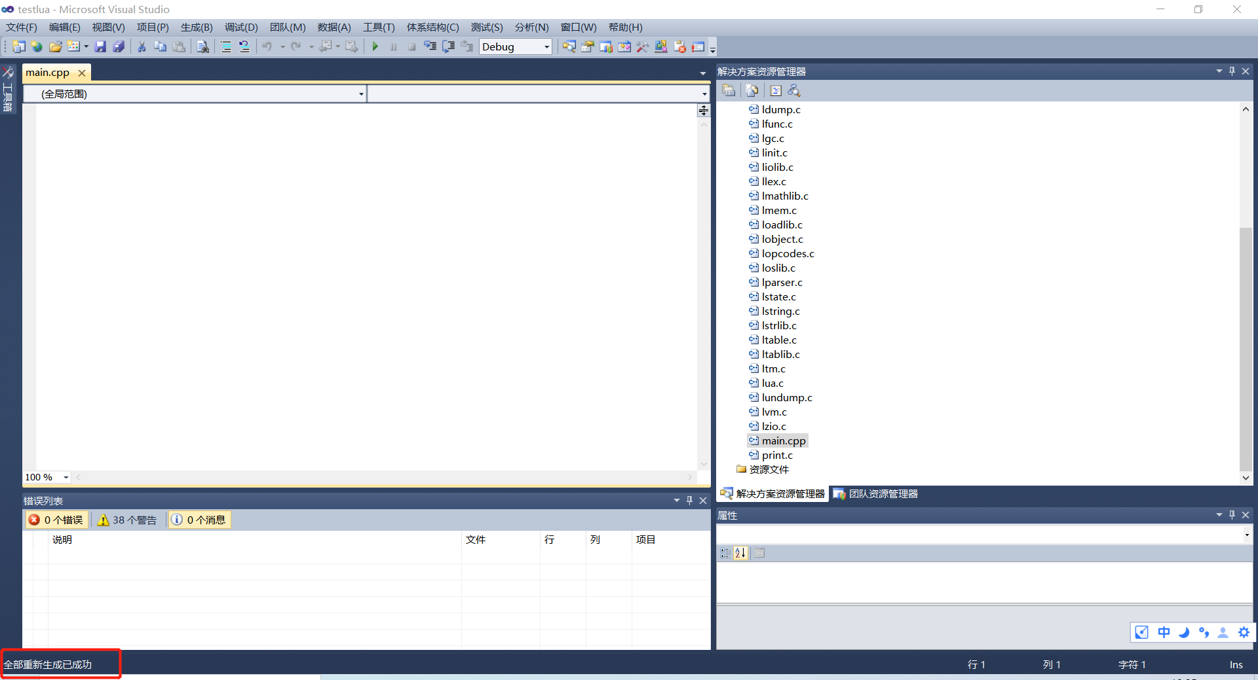Toggle the 38 个警告 warnings filter
The image size is (1258, 680).
tap(128, 520)
